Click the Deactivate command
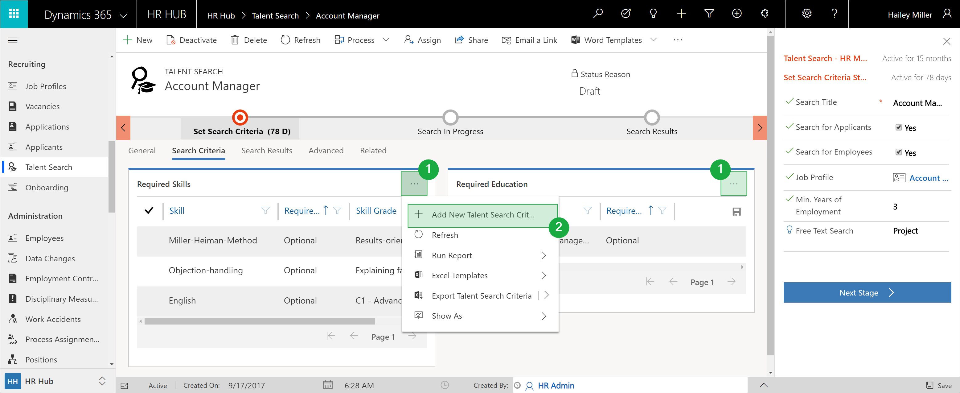This screenshot has width=960, height=393. [191, 40]
